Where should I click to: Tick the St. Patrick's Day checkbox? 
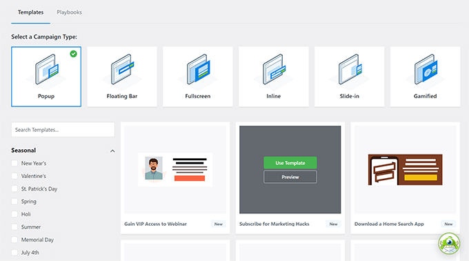click(x=14, y=188)
